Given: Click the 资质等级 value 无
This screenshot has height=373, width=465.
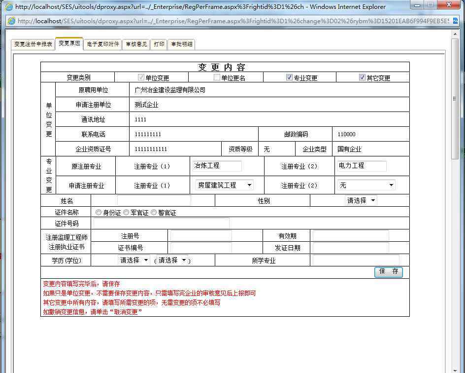Looking at the screenshot, I should [x=266, y=149].
